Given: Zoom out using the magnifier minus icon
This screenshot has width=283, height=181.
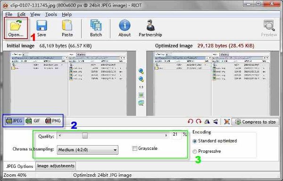Looking at the screenshot, I should pos(141,79).
